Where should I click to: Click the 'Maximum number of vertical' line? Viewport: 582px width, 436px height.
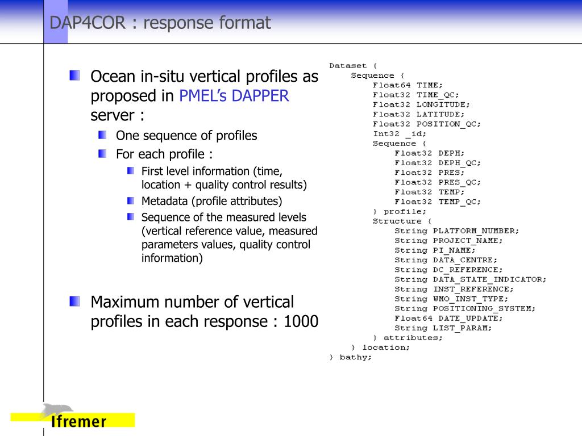tap(192, 302)
